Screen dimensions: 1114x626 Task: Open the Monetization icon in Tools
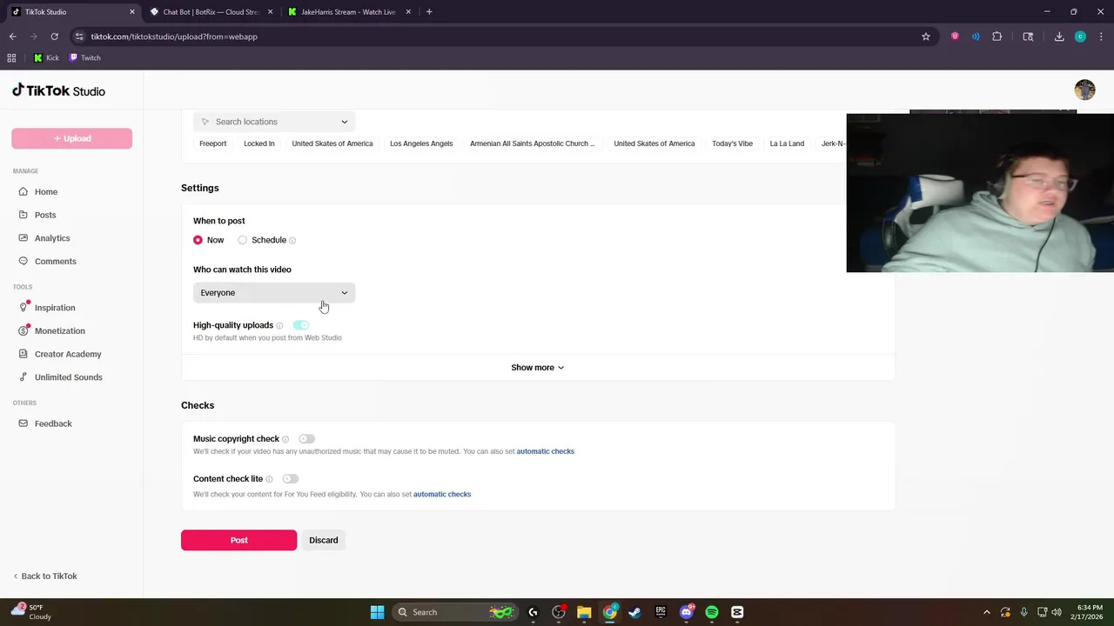[x=23, y=330]
